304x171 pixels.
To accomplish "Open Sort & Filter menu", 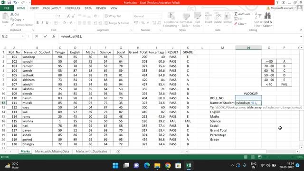I will pos(258,20).
